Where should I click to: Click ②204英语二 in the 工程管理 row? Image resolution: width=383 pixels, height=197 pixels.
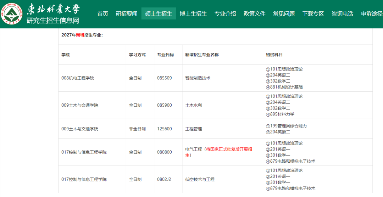click(x=278, y=132)
